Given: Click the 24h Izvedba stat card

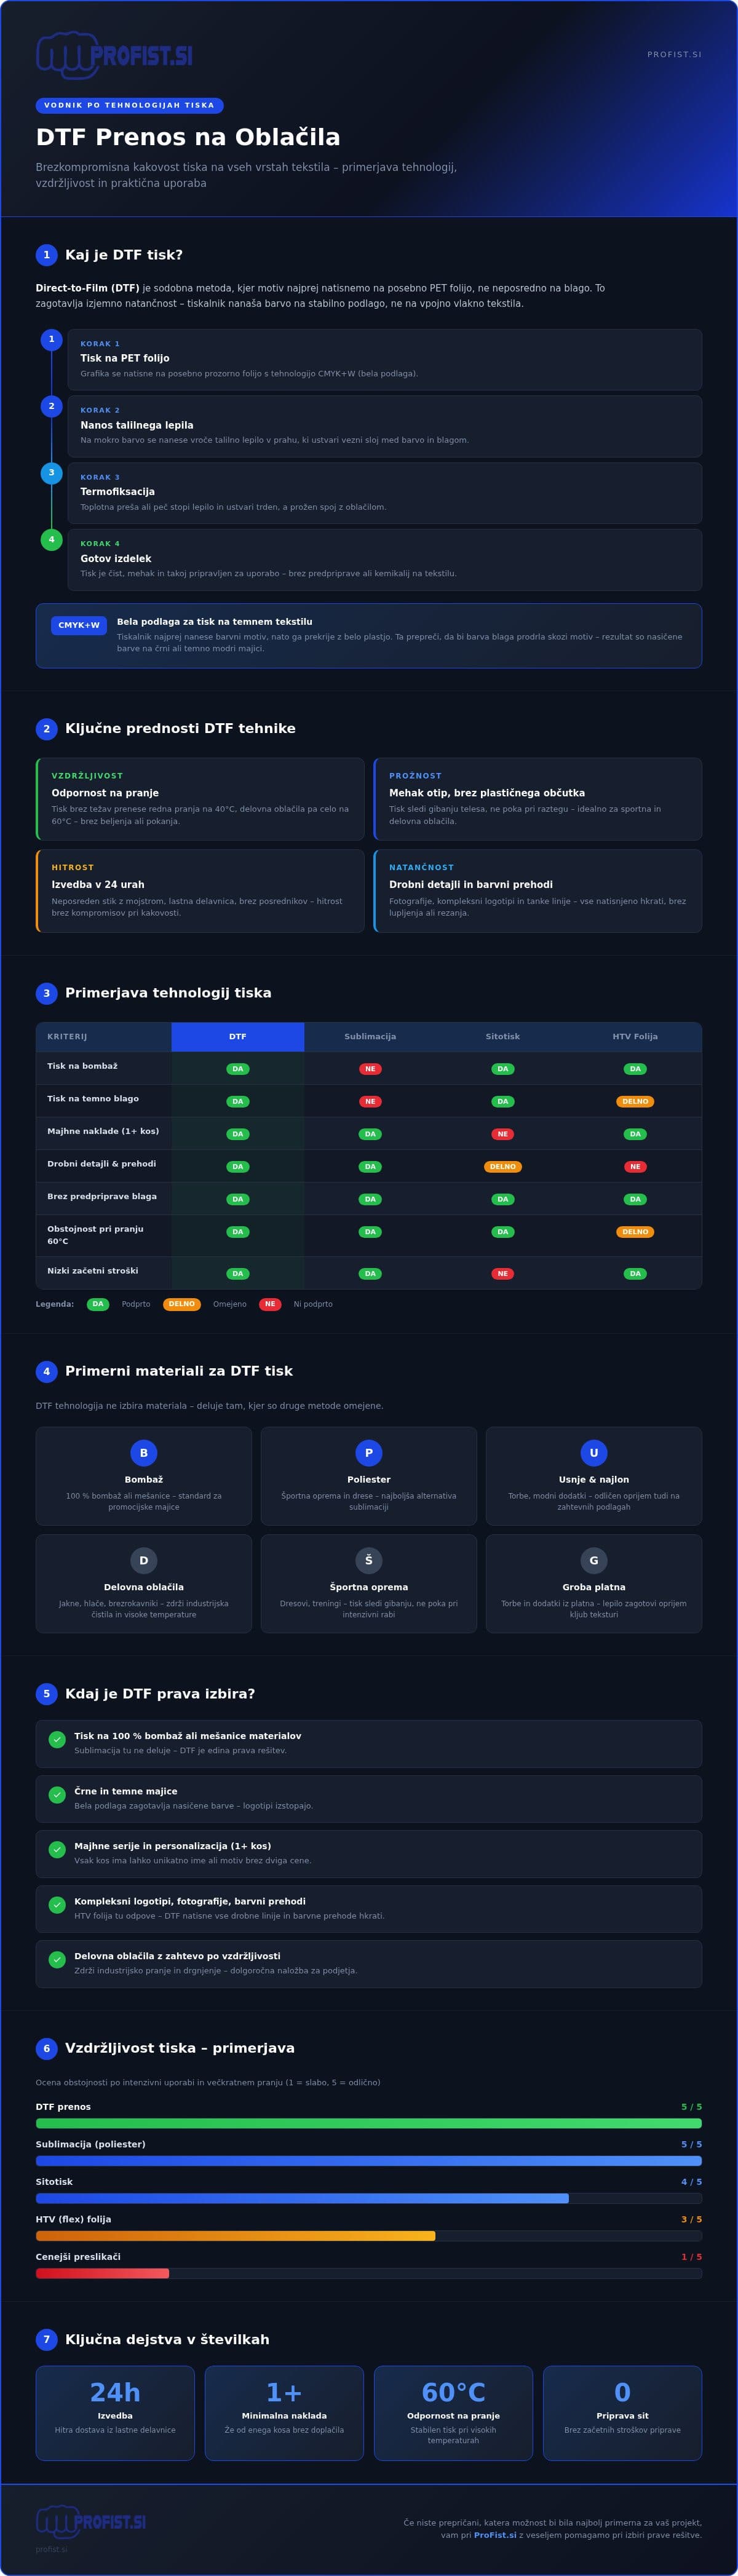Looking at the screenshot, I should click(115, 2412).
